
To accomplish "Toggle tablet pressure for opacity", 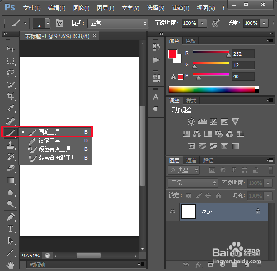I will pyautogui.click(x=216, y=23).
